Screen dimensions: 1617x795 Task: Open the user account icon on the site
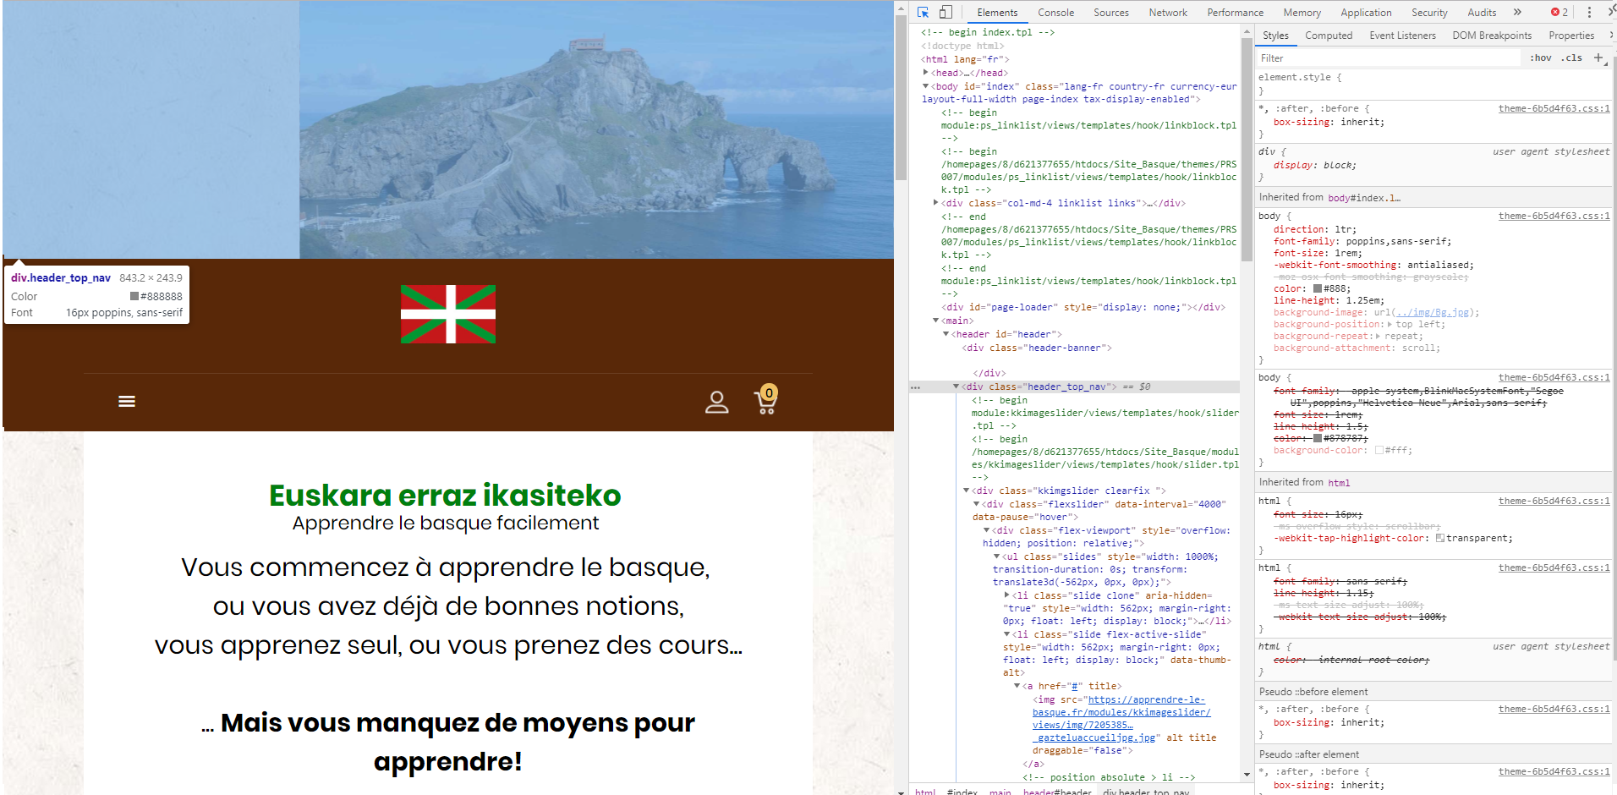coord(717,402)
